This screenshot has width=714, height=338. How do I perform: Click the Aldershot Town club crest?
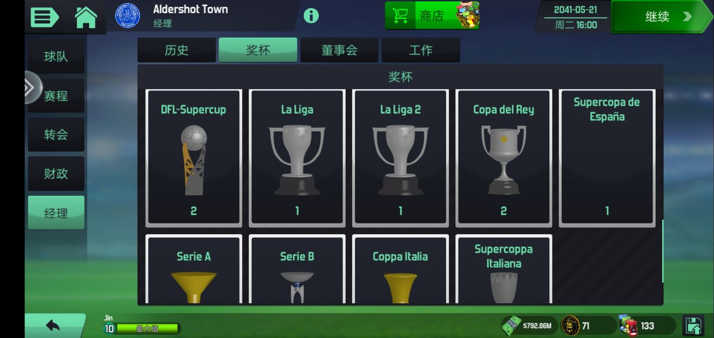tap(128, 16)
